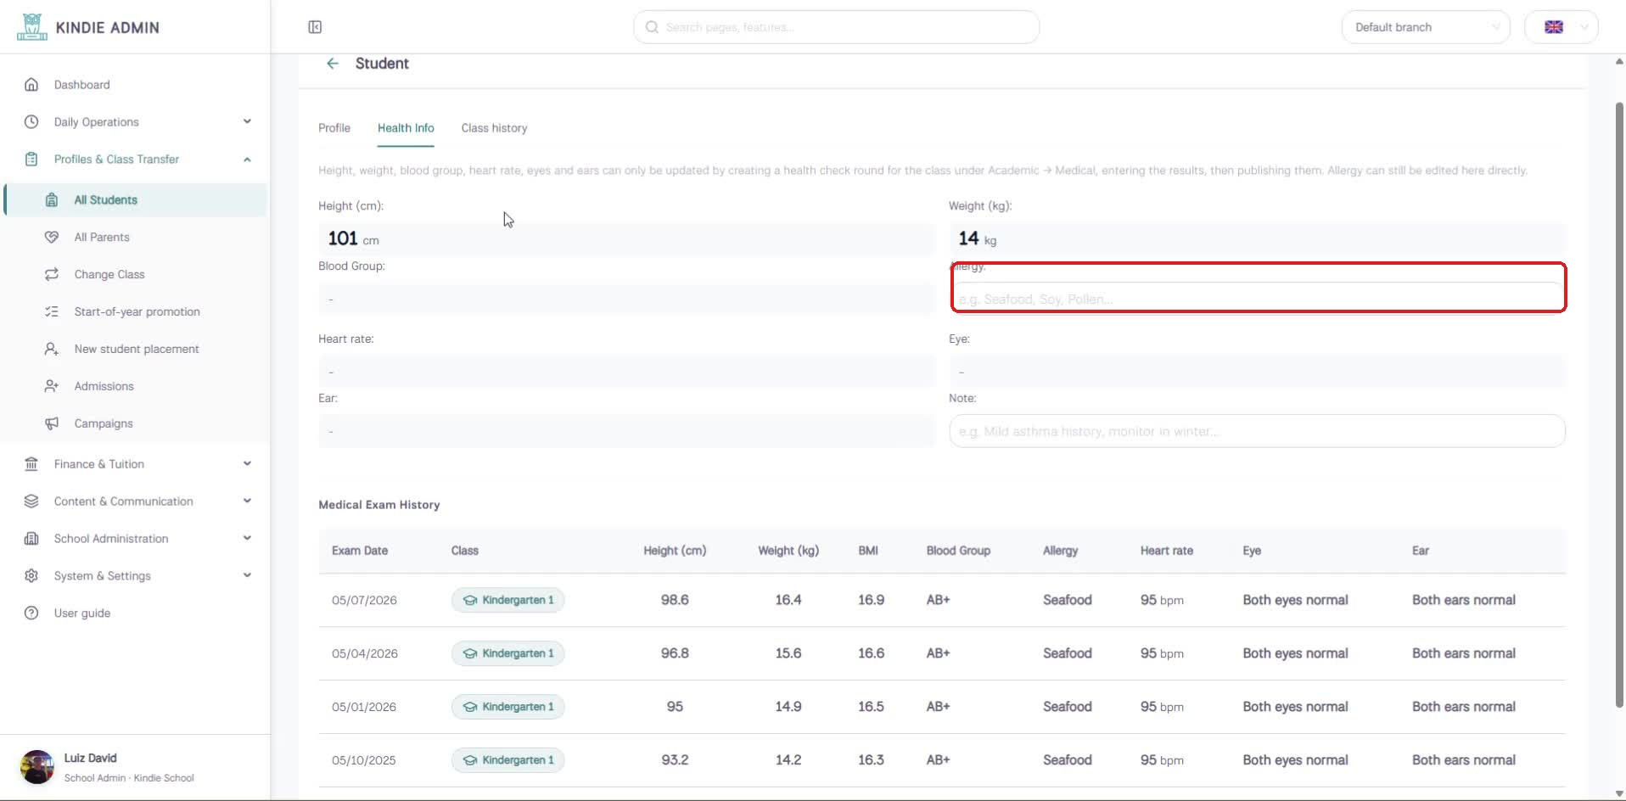Click the Content & Communication layers icon
Image resolution: width=1626 pixels, height=801 pixels.
(x=31, y=501)
